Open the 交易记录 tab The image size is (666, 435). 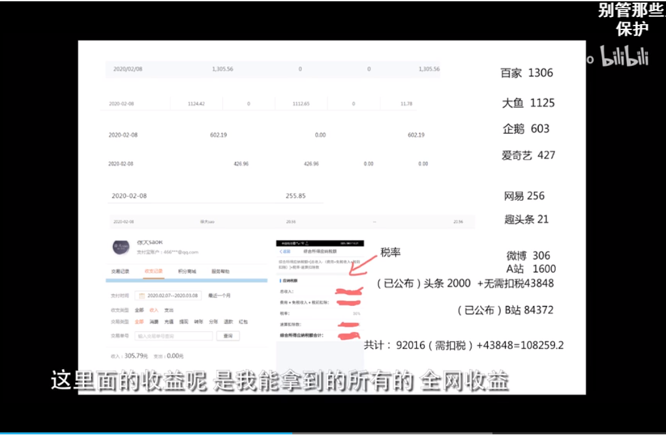pyautogui.click(x=120, y=271)
